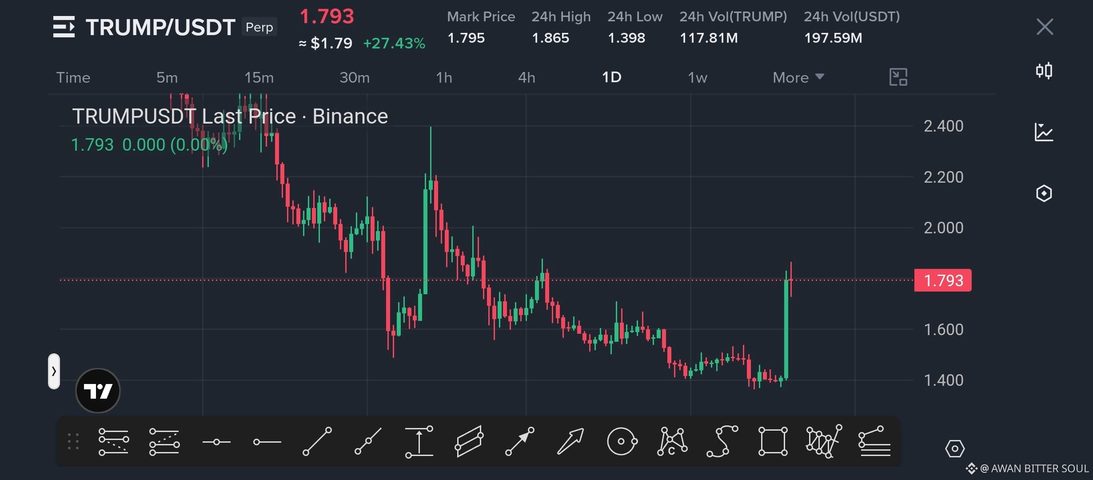The image size is (1093, 480).
Task: Click the TradingView logo badge
Action: (98, 391)
